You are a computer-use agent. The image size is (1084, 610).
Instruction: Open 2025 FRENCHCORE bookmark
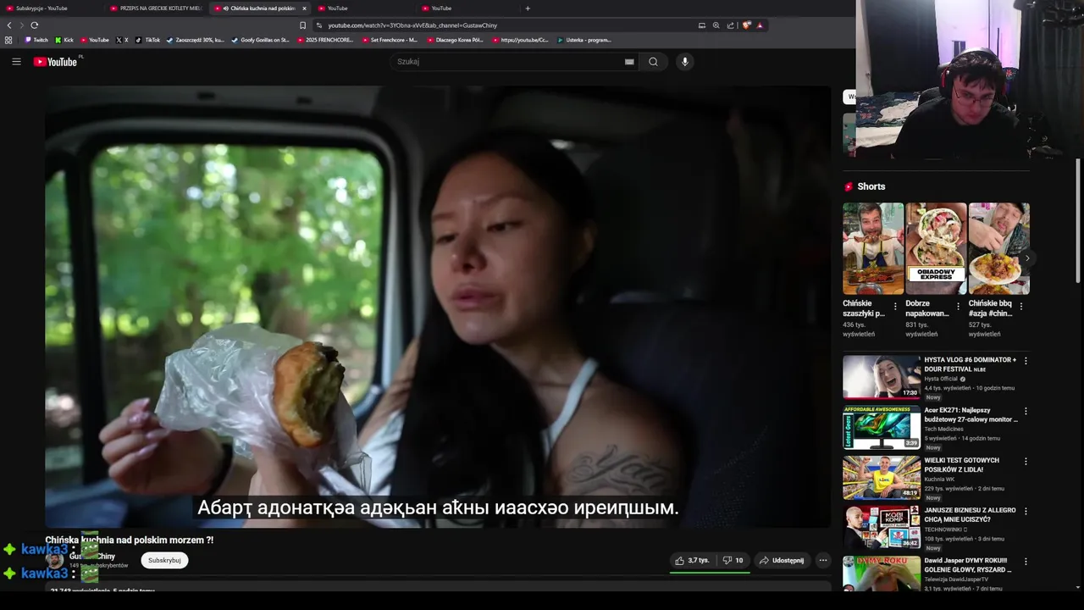326,40
